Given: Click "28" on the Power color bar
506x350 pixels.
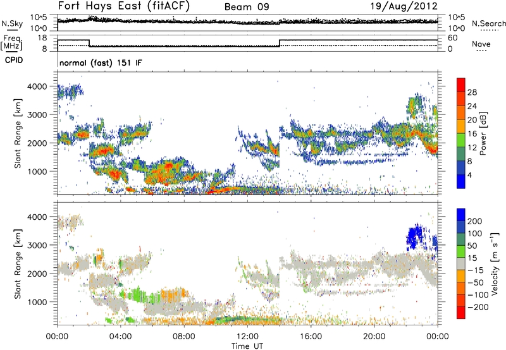Looking at the screenshot, I should (x=472, y=92).
